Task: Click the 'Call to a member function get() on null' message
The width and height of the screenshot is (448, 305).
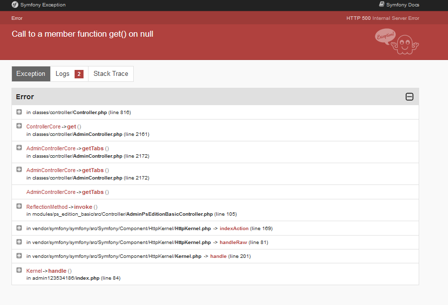Action: point(82,34)
